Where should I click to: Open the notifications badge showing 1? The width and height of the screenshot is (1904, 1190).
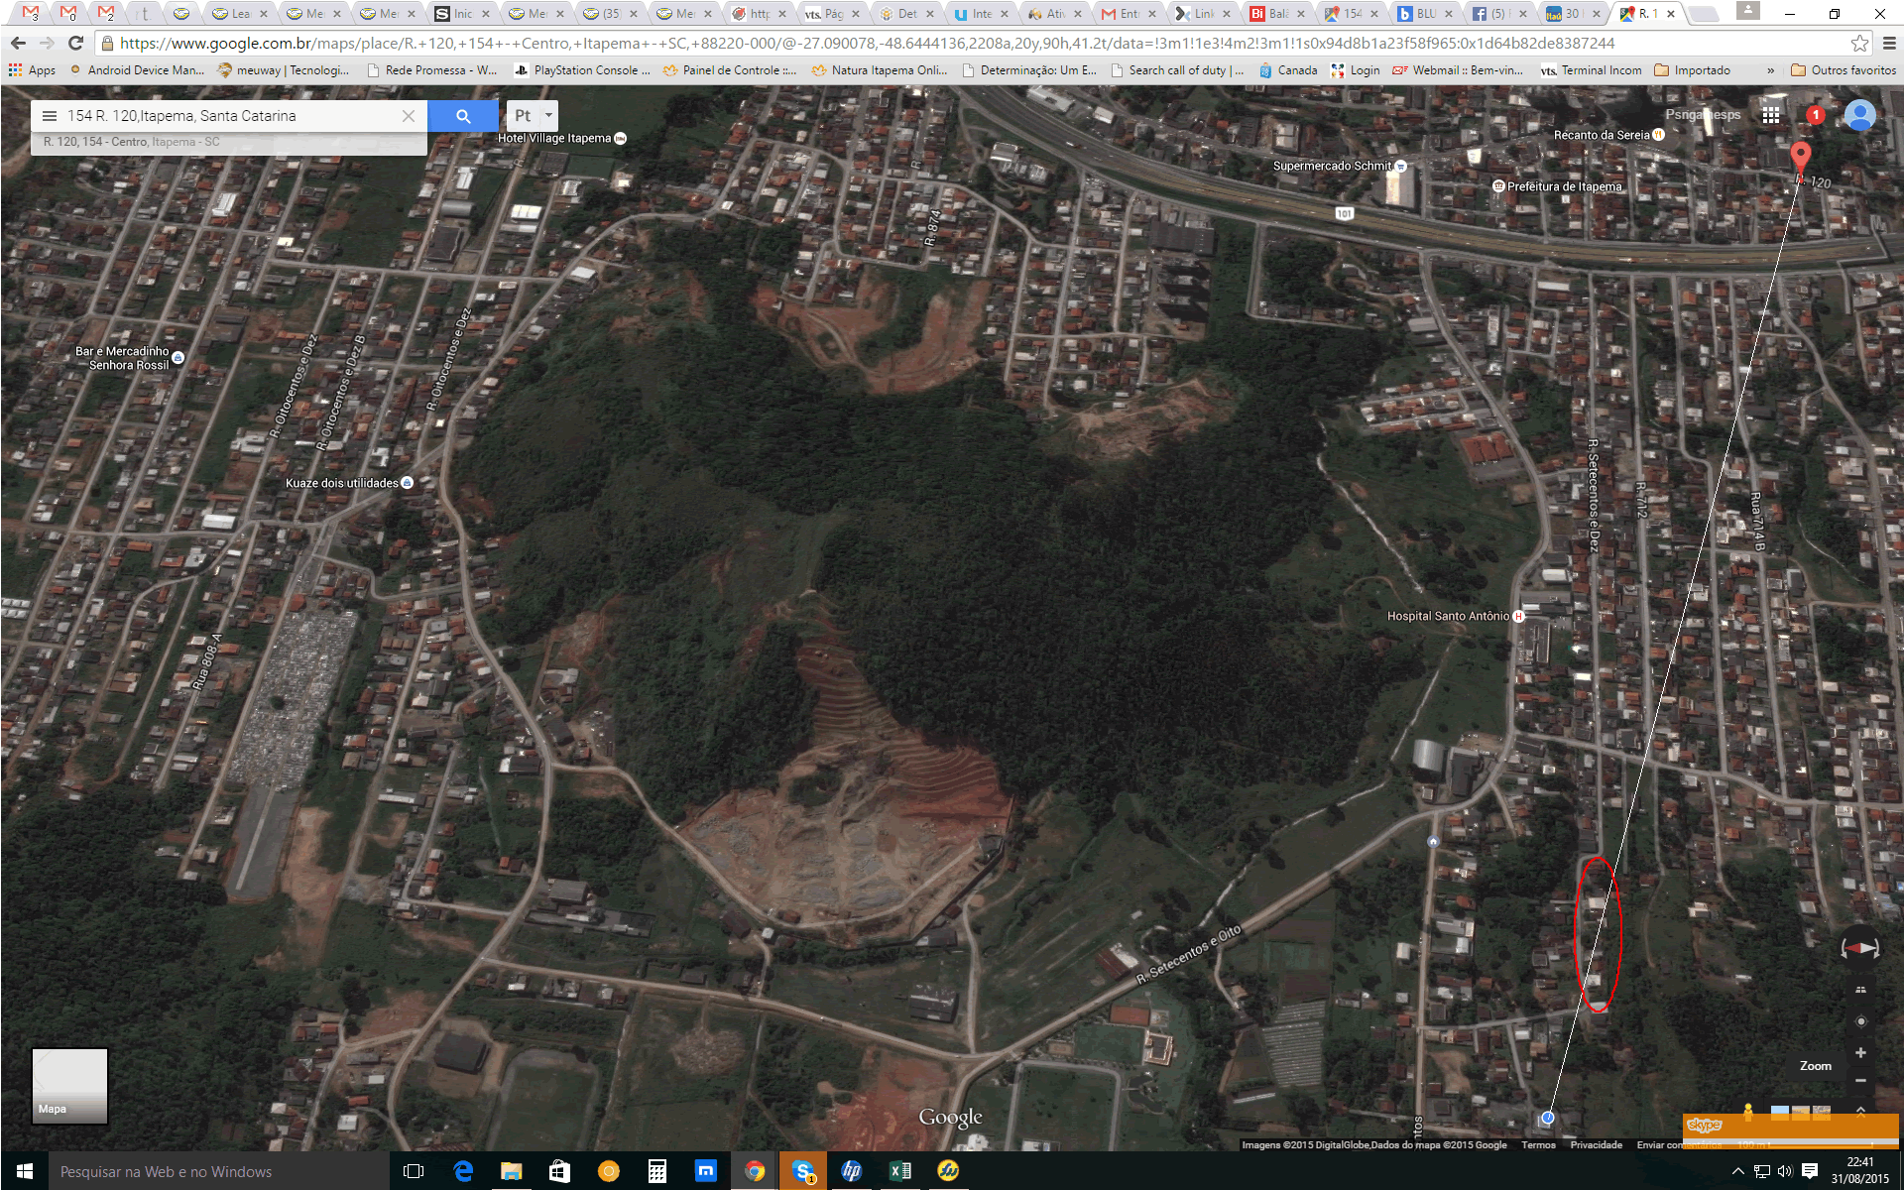[x=1816, y=115]
